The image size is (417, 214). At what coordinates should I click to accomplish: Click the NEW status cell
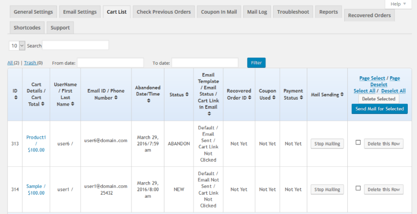pos(179,190)
